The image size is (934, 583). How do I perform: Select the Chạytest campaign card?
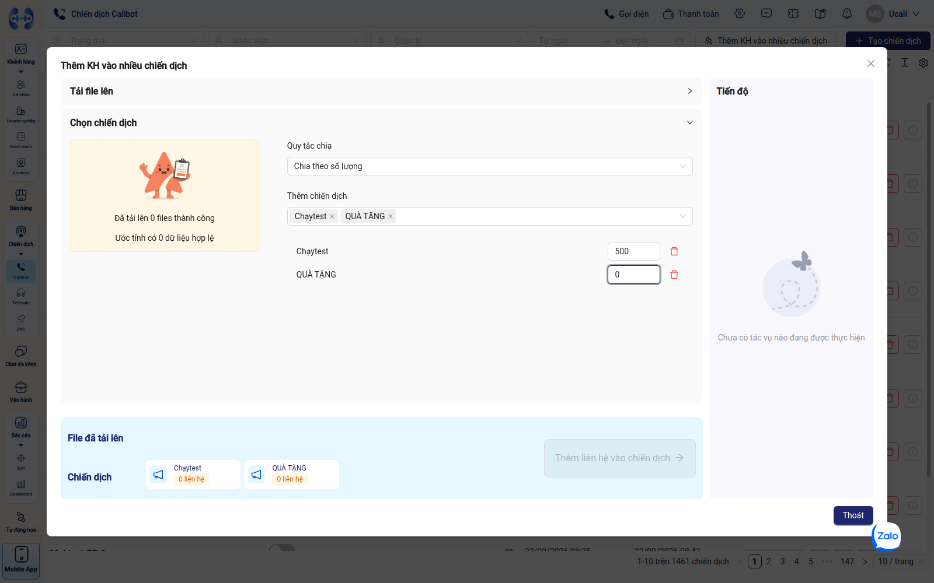193,475
